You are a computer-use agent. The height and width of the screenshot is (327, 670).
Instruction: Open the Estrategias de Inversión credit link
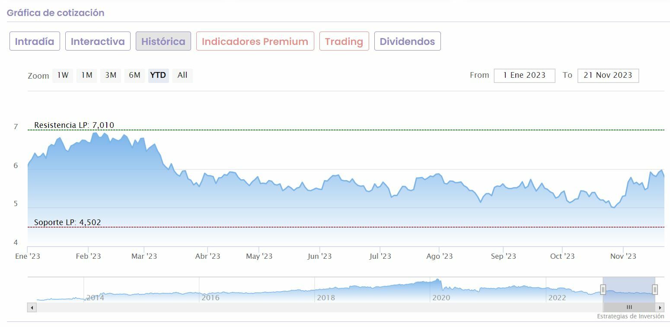[630, 316]
